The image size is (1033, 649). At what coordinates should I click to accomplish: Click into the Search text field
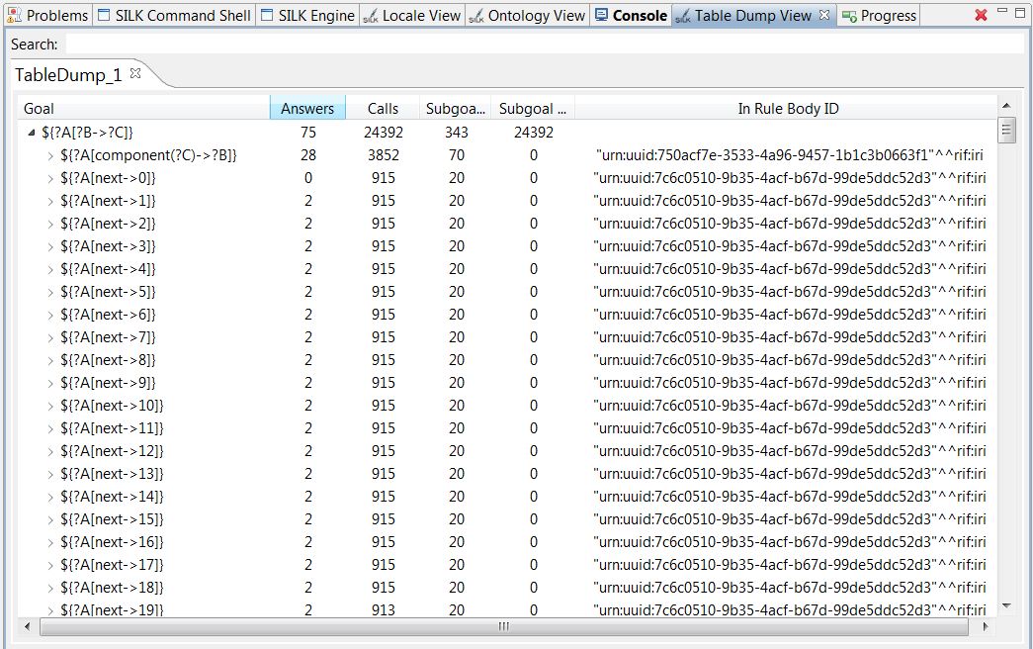[x=544, y=45]
